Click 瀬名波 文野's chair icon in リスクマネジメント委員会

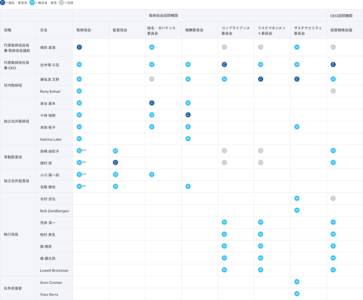[x=260, y=79]
